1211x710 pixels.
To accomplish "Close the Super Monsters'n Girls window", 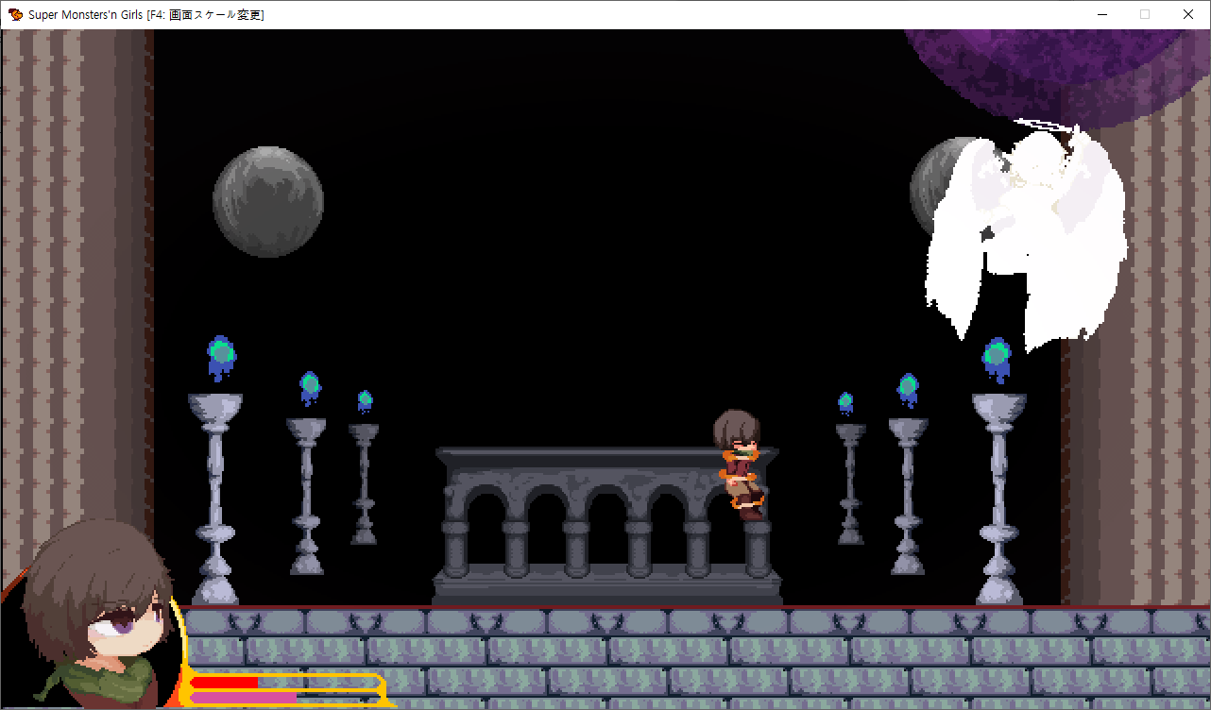I will 1188,14.
